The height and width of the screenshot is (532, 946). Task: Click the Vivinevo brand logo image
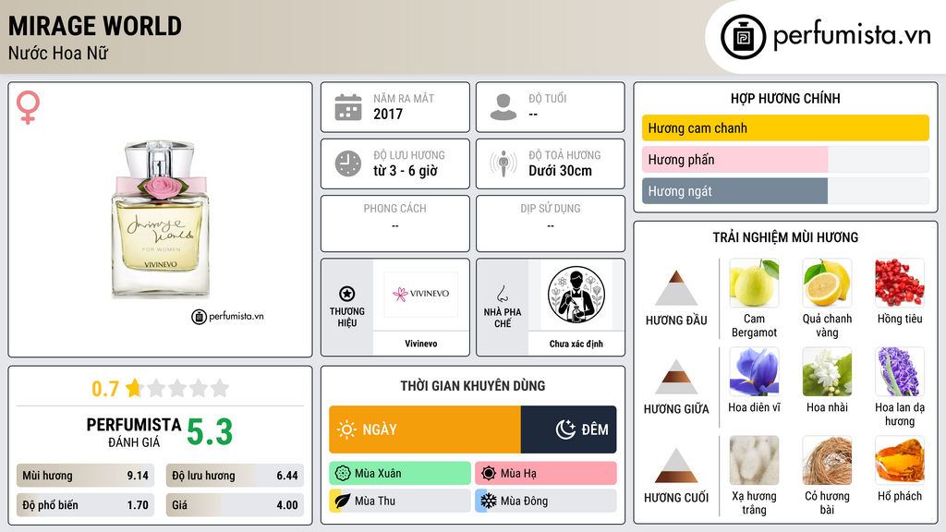pyautogui.click(x=421, y=295)
